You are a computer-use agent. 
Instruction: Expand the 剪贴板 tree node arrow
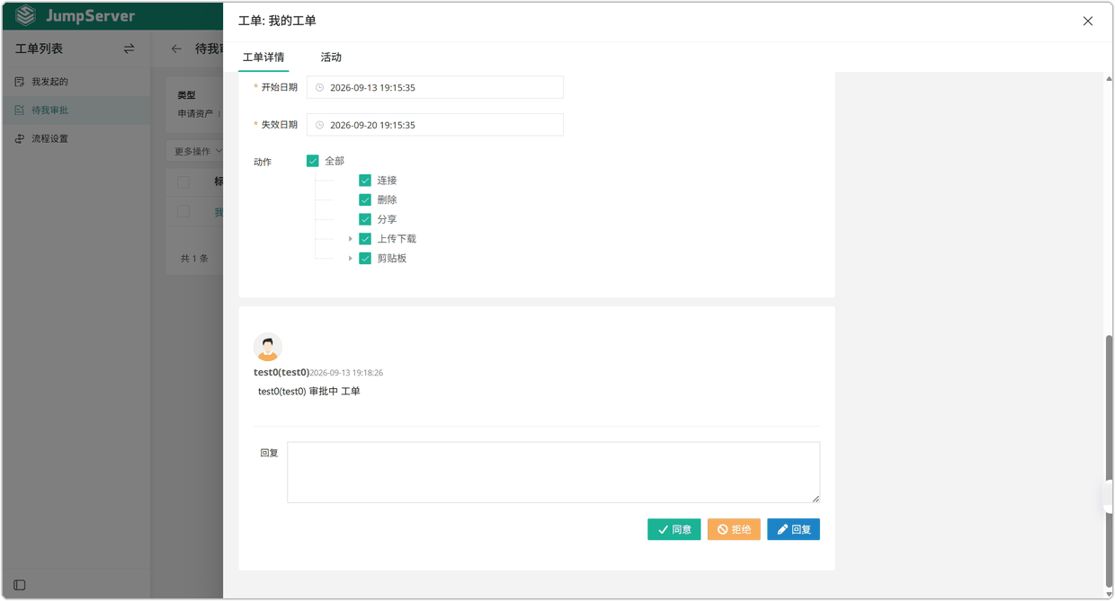[351, 259]
